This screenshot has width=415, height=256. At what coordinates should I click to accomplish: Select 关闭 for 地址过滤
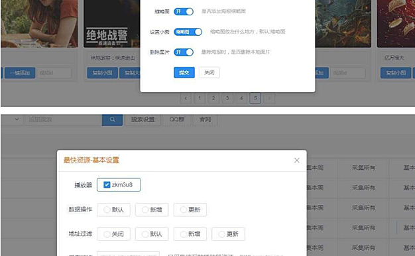pos(113,234)
